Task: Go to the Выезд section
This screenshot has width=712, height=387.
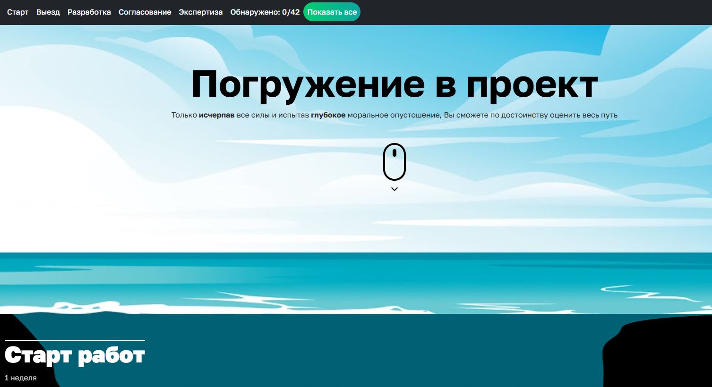Action: 48,12
